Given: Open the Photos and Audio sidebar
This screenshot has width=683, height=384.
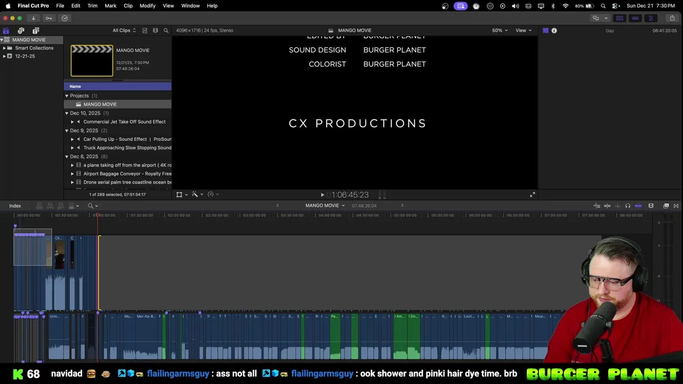Looking at the screenshot, I should 21,30.
